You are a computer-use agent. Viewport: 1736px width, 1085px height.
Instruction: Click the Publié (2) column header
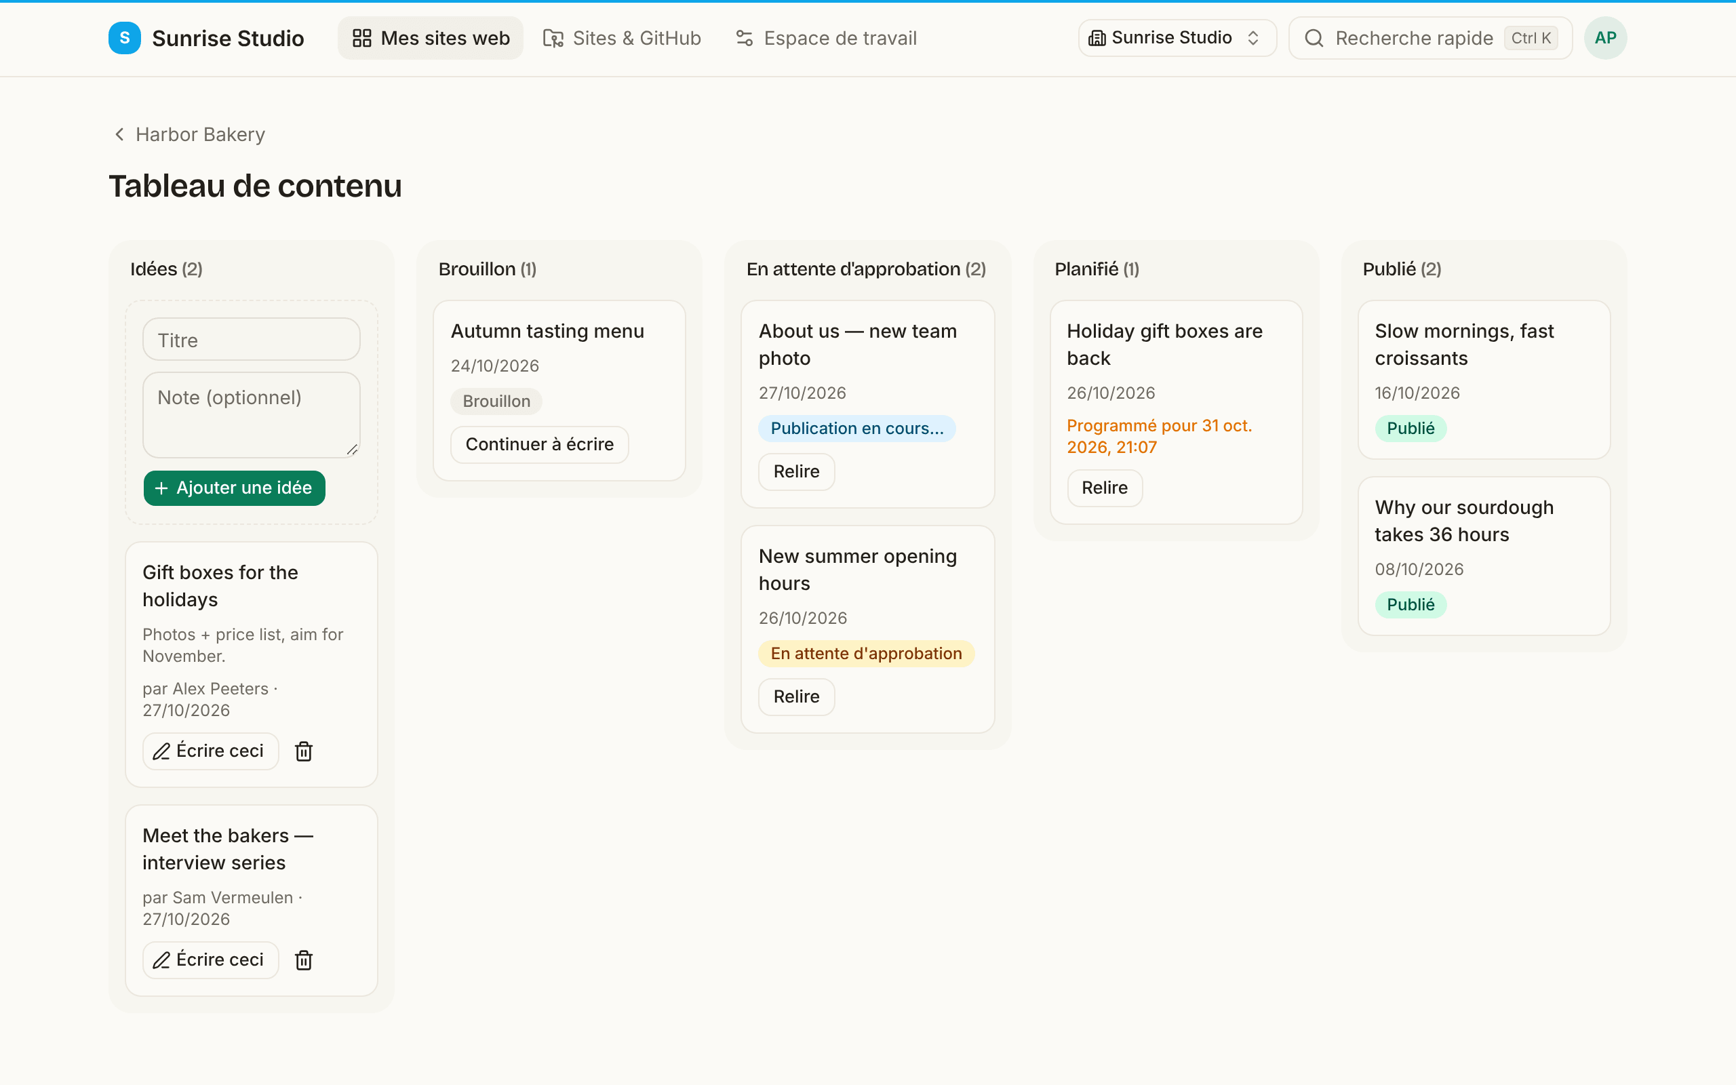[x=1402, y=269]
